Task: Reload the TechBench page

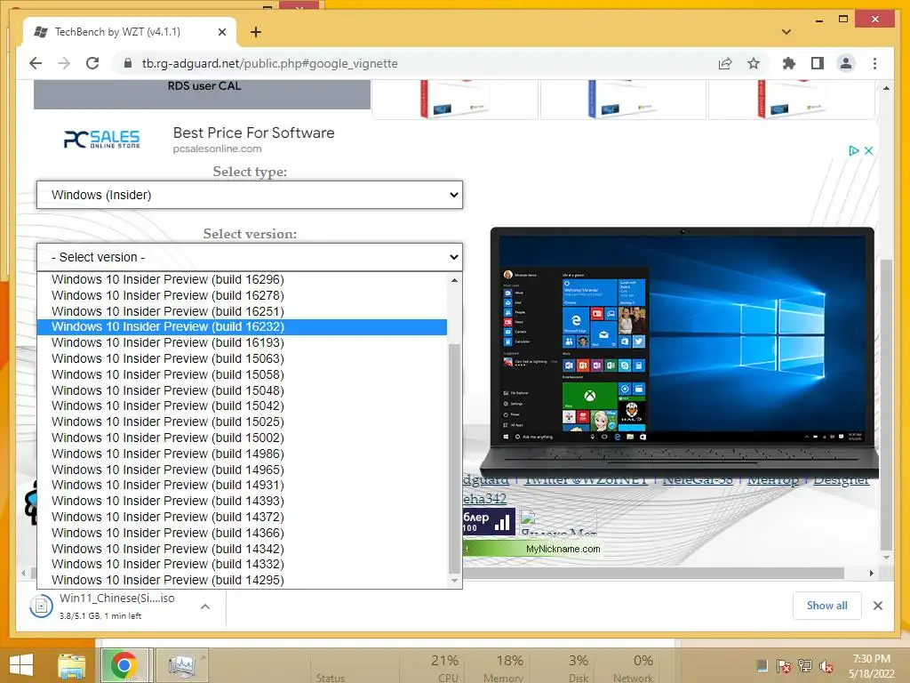Action: (92, 63)
